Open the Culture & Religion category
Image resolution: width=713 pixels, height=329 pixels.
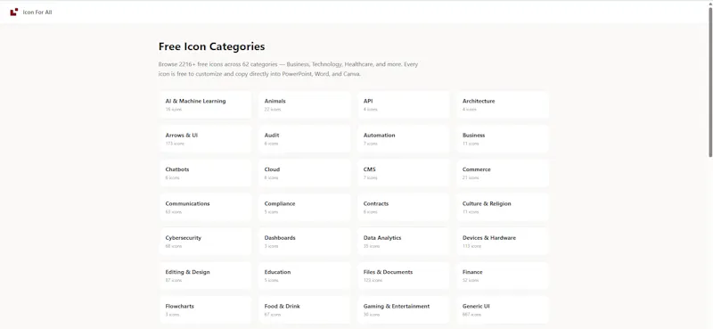click(503, 207)
